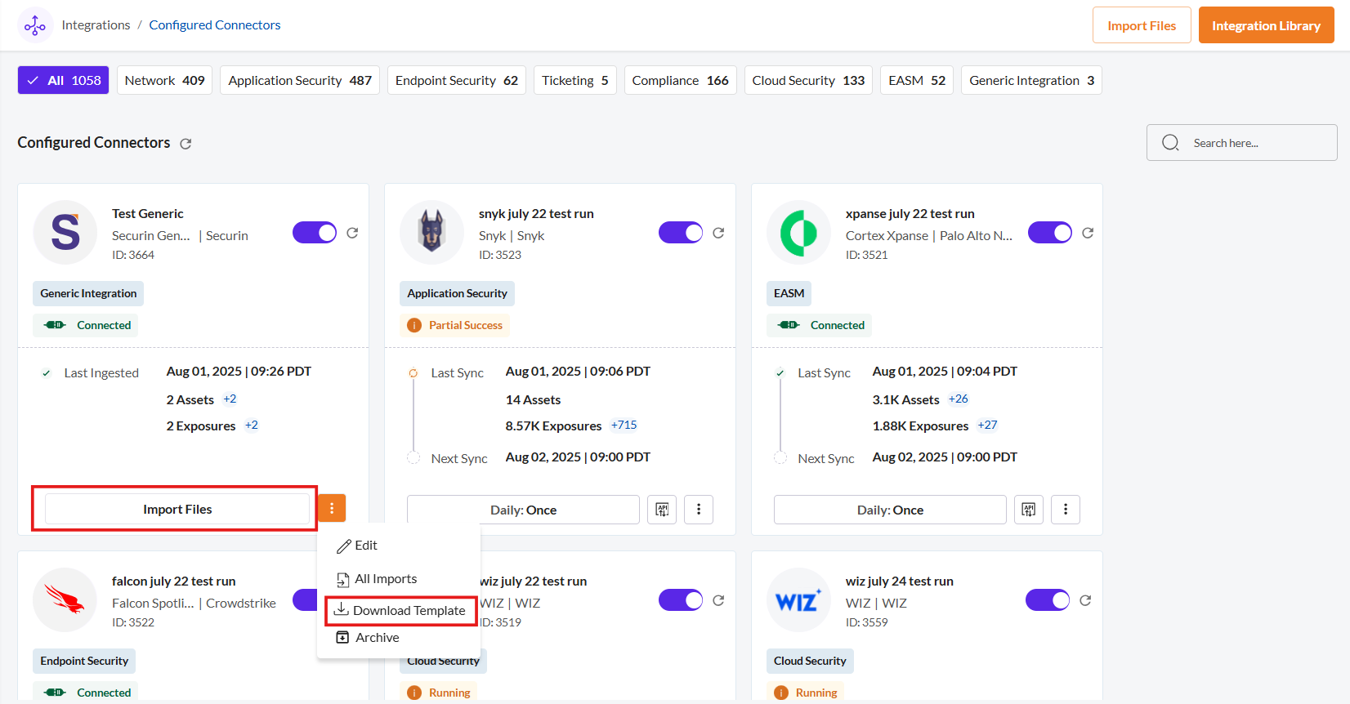Click the API icon button on snyk card
The height and width of the screenshot is (704, 1350).
pos(662,510)
